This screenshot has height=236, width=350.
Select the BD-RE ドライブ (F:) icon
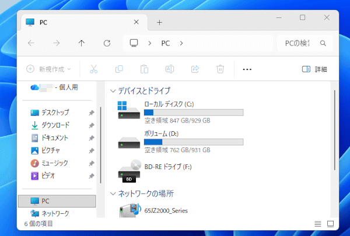point(129,171)
